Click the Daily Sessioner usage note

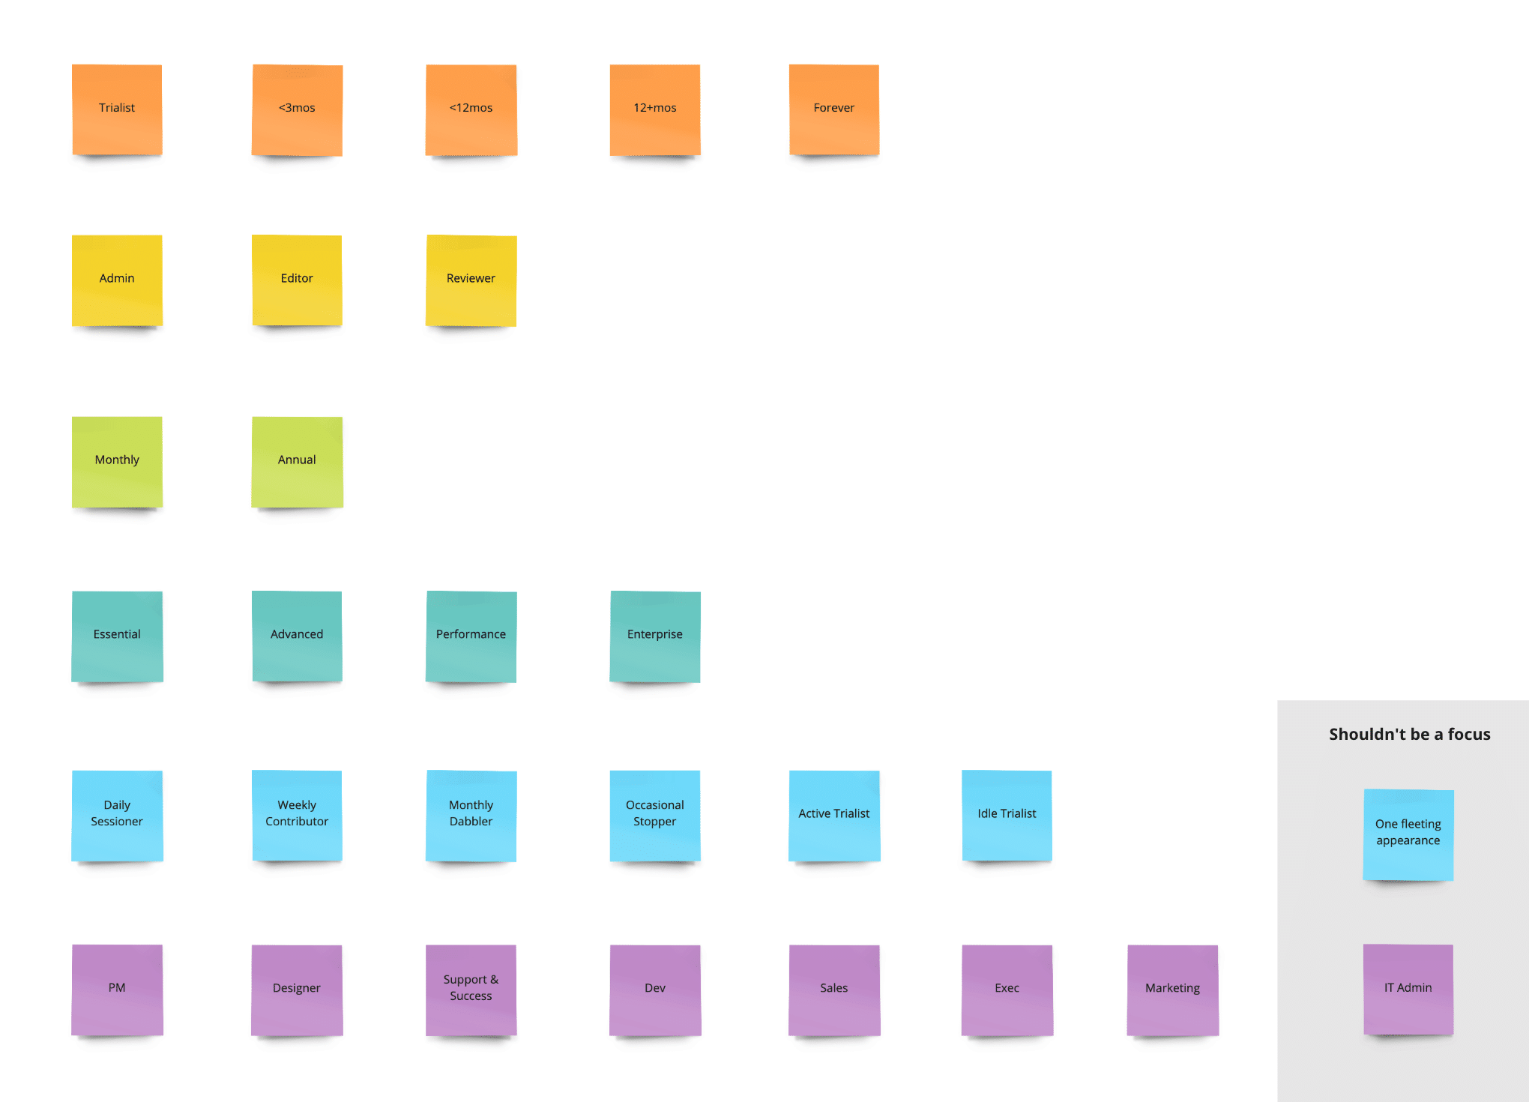coord(116,812)
